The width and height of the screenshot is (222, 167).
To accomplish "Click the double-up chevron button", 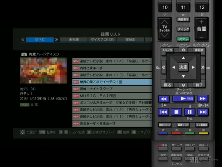I will 183,50.
